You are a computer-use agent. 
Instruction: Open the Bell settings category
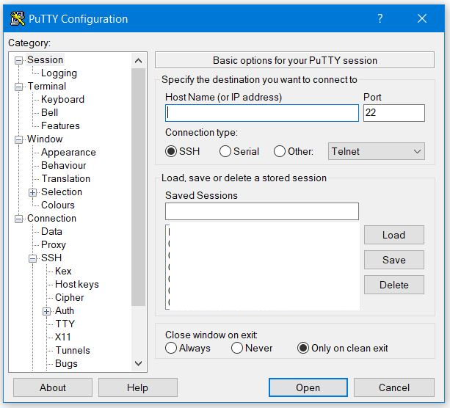49,112
